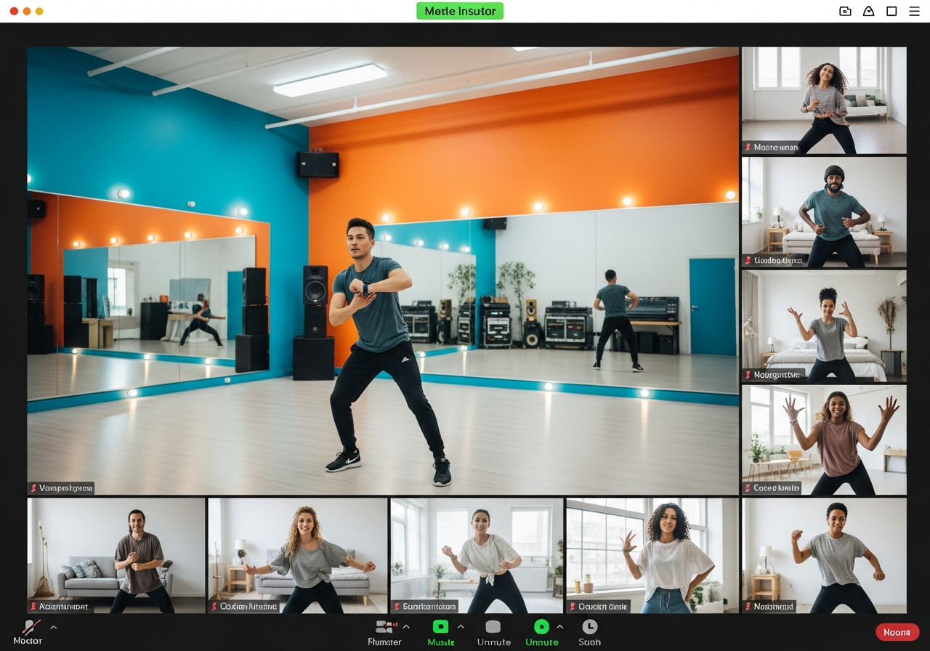The image size is (930, 651).
Task: Open the hamburger menu at top right
Action: pyautogui.click(x=914, y=11)
